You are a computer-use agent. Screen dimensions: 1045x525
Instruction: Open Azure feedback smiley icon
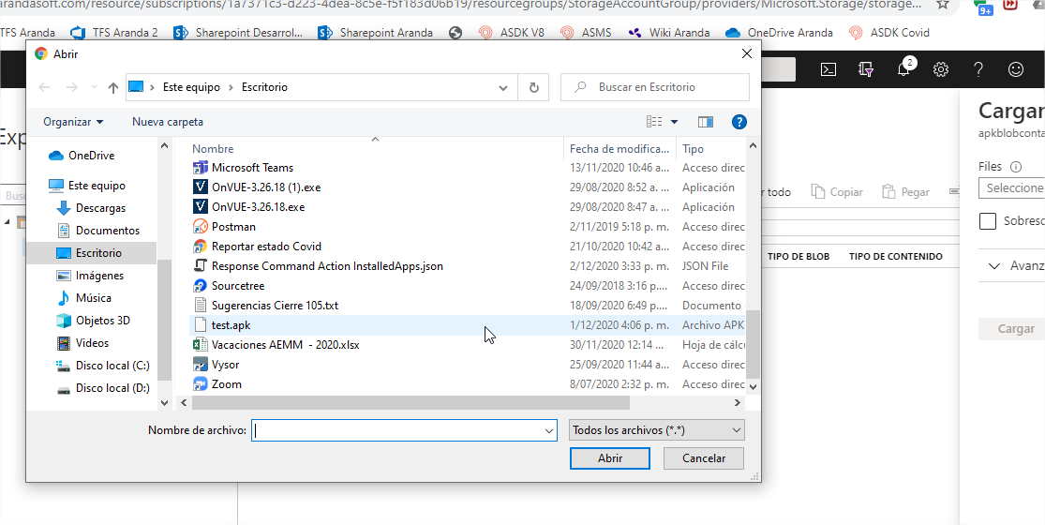[1016, 69]
